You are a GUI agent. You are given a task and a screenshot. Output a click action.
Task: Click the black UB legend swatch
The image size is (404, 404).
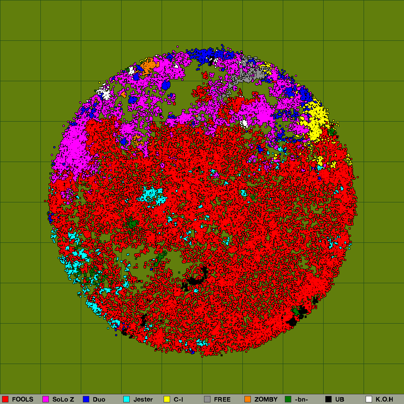pos(328,399)
